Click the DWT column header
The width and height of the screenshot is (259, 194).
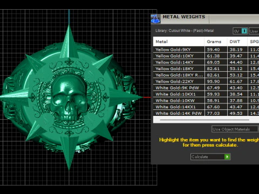(237, 41)
